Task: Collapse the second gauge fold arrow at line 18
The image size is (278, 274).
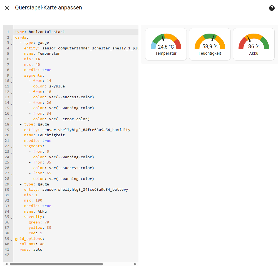Action: pos(11,125)
